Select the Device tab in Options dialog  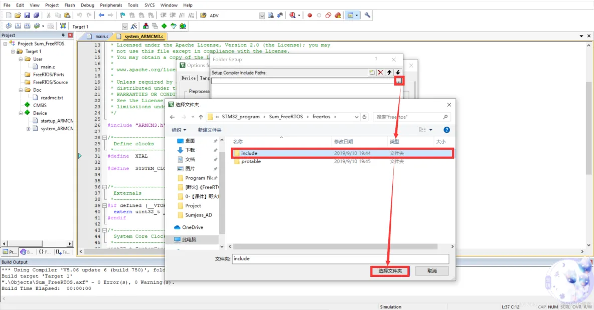[188, 78]
